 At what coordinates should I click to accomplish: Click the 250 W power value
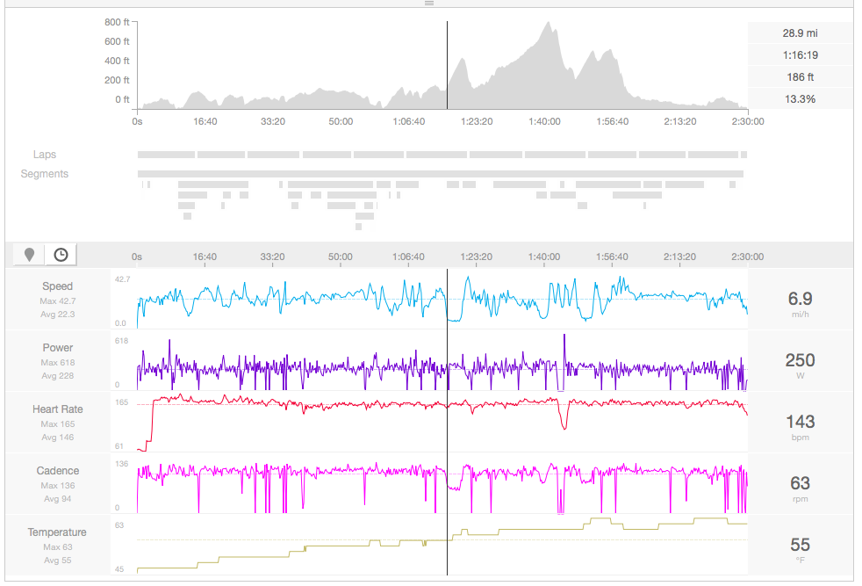click(x=800, y=360)
